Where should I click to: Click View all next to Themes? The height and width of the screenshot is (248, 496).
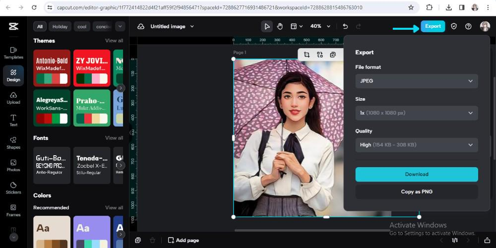(x=114, y=41)
